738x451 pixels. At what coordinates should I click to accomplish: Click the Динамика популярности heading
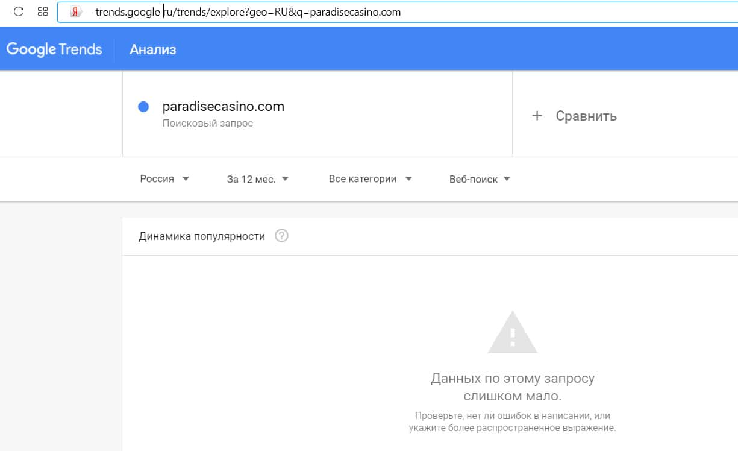(x=202, y=236)
